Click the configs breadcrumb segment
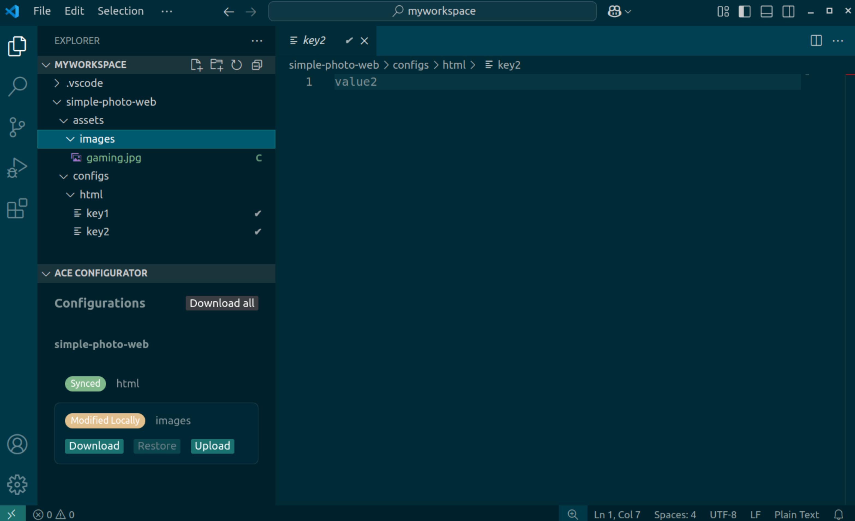 point(410,65)
